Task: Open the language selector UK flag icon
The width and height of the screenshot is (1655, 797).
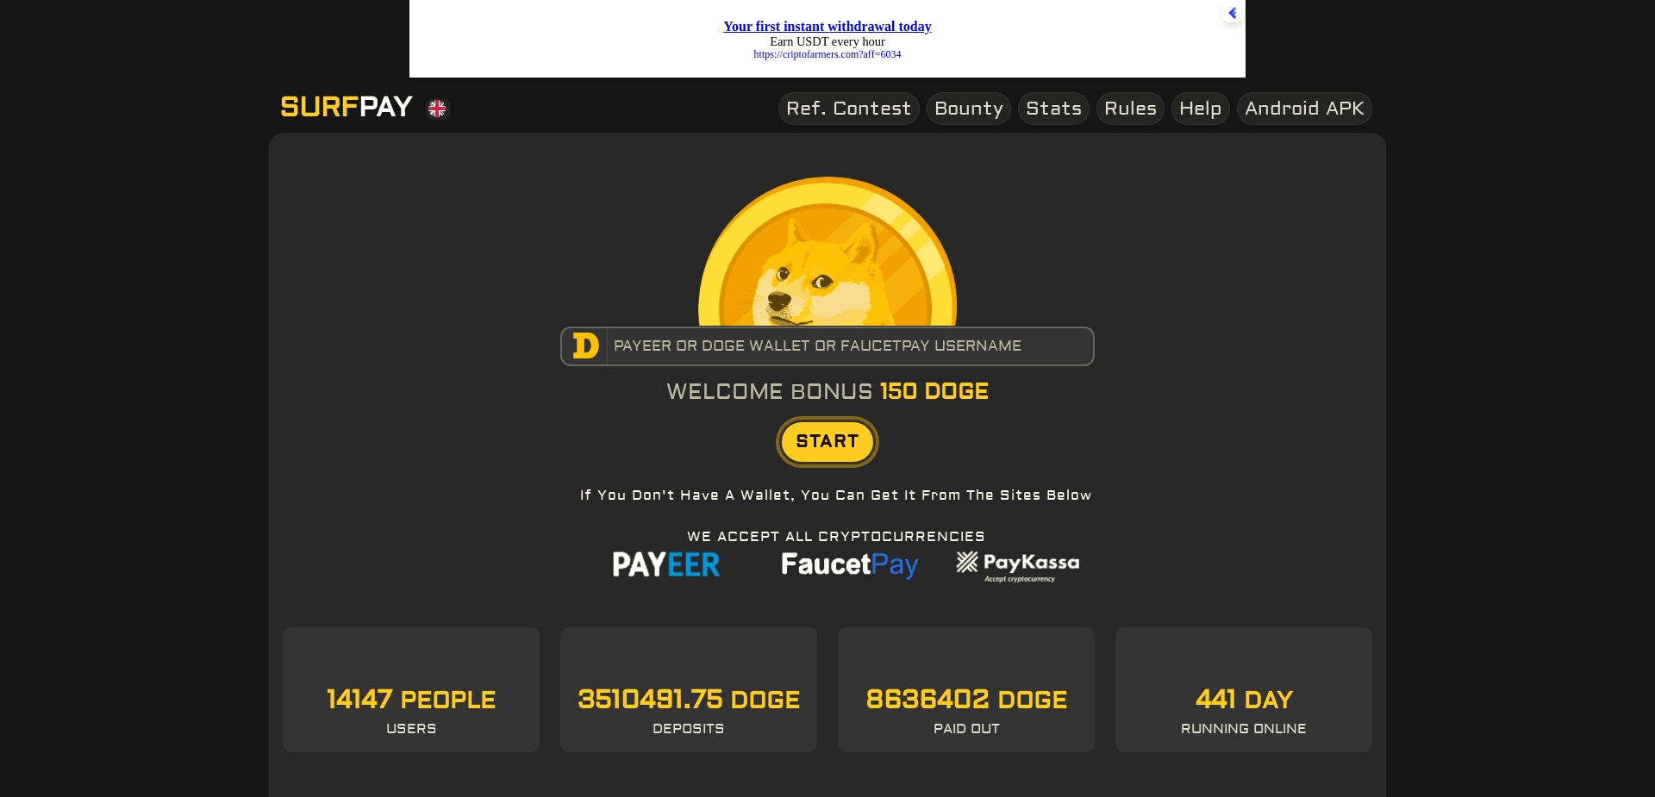Action: click(x=436, y=109)
